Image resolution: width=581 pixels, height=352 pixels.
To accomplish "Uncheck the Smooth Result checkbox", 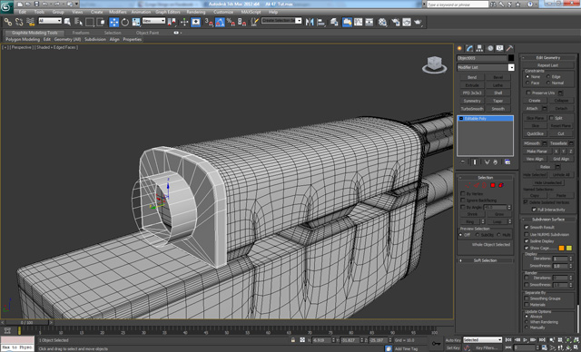I will [527, 228].
